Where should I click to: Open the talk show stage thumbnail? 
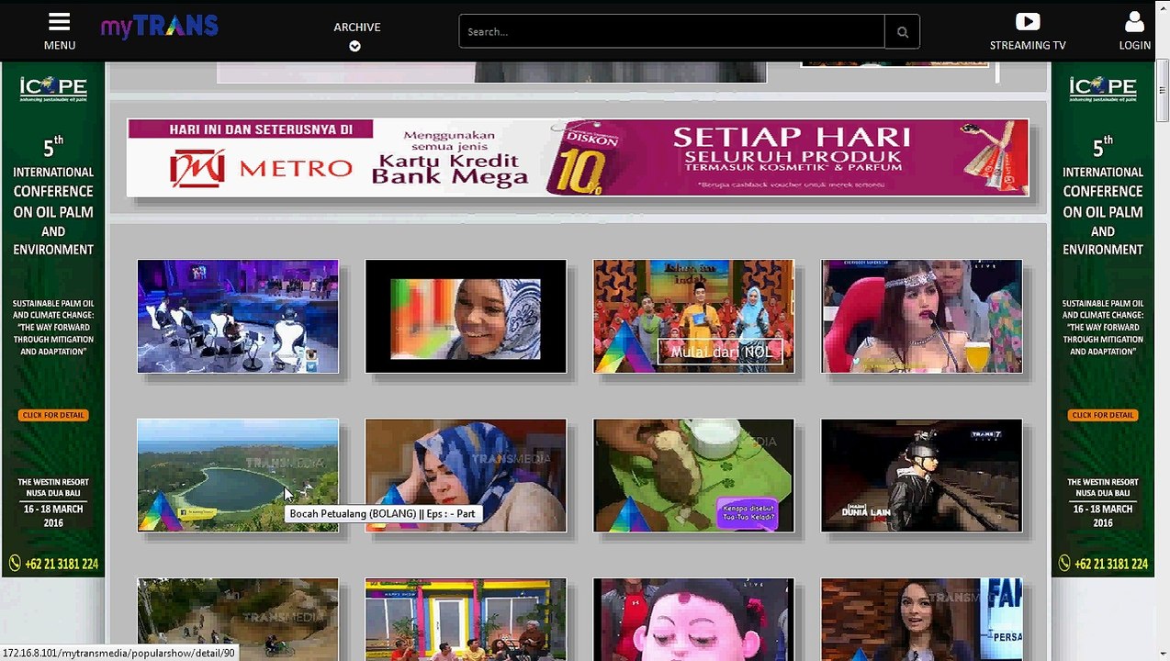[x=238, y=317]
